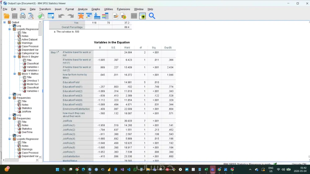Click the EnvironmentSatisfaction row label
310x174 pixels.
[x=76, y=109]
